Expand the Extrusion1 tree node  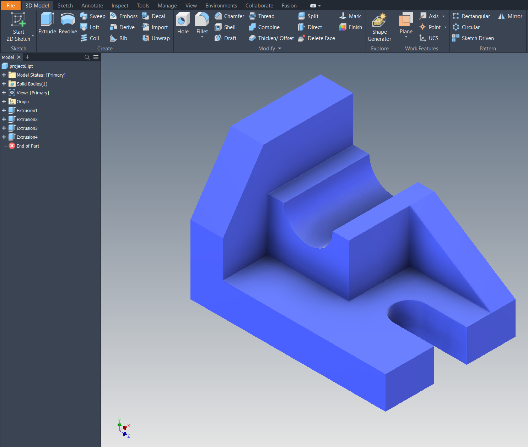coord(4,110)
